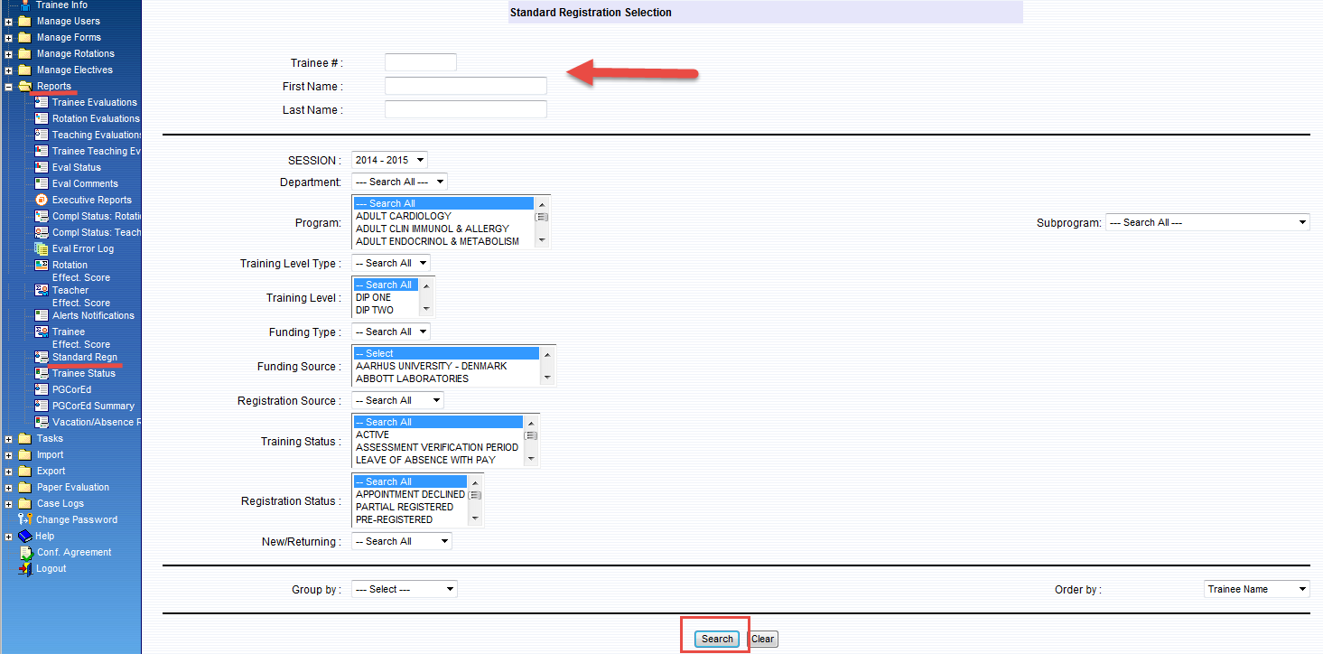
Task: Open Trainee Status report
Action: tap(83, 373)
